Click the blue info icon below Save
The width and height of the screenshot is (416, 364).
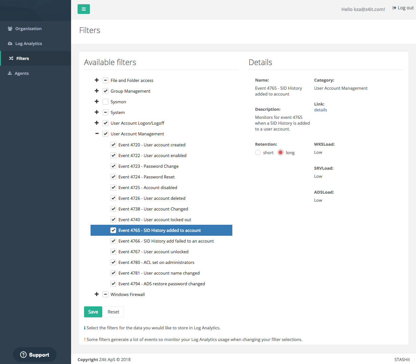coord(85,328)
